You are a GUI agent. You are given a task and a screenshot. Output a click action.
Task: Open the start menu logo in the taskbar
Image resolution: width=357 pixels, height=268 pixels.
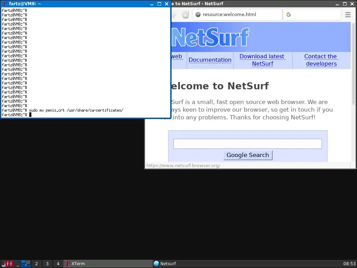[x=8, y=264]
